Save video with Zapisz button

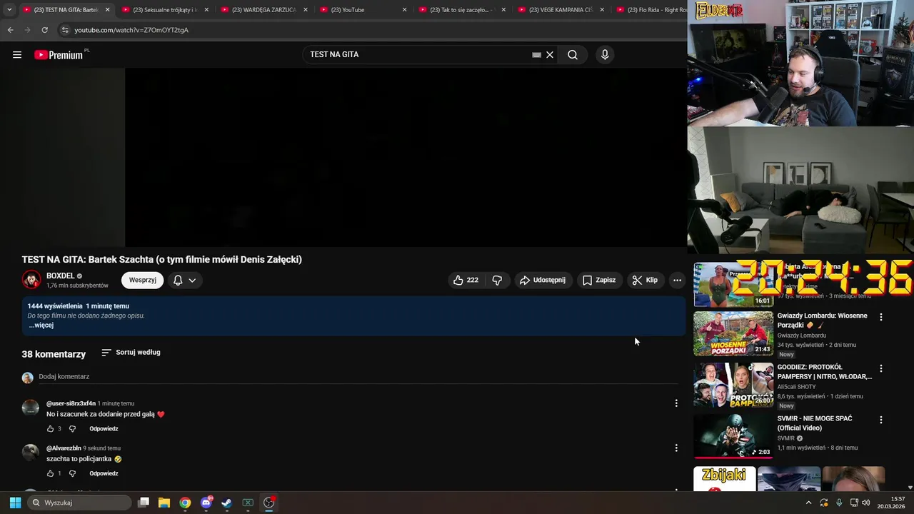(x=598, y=280)
